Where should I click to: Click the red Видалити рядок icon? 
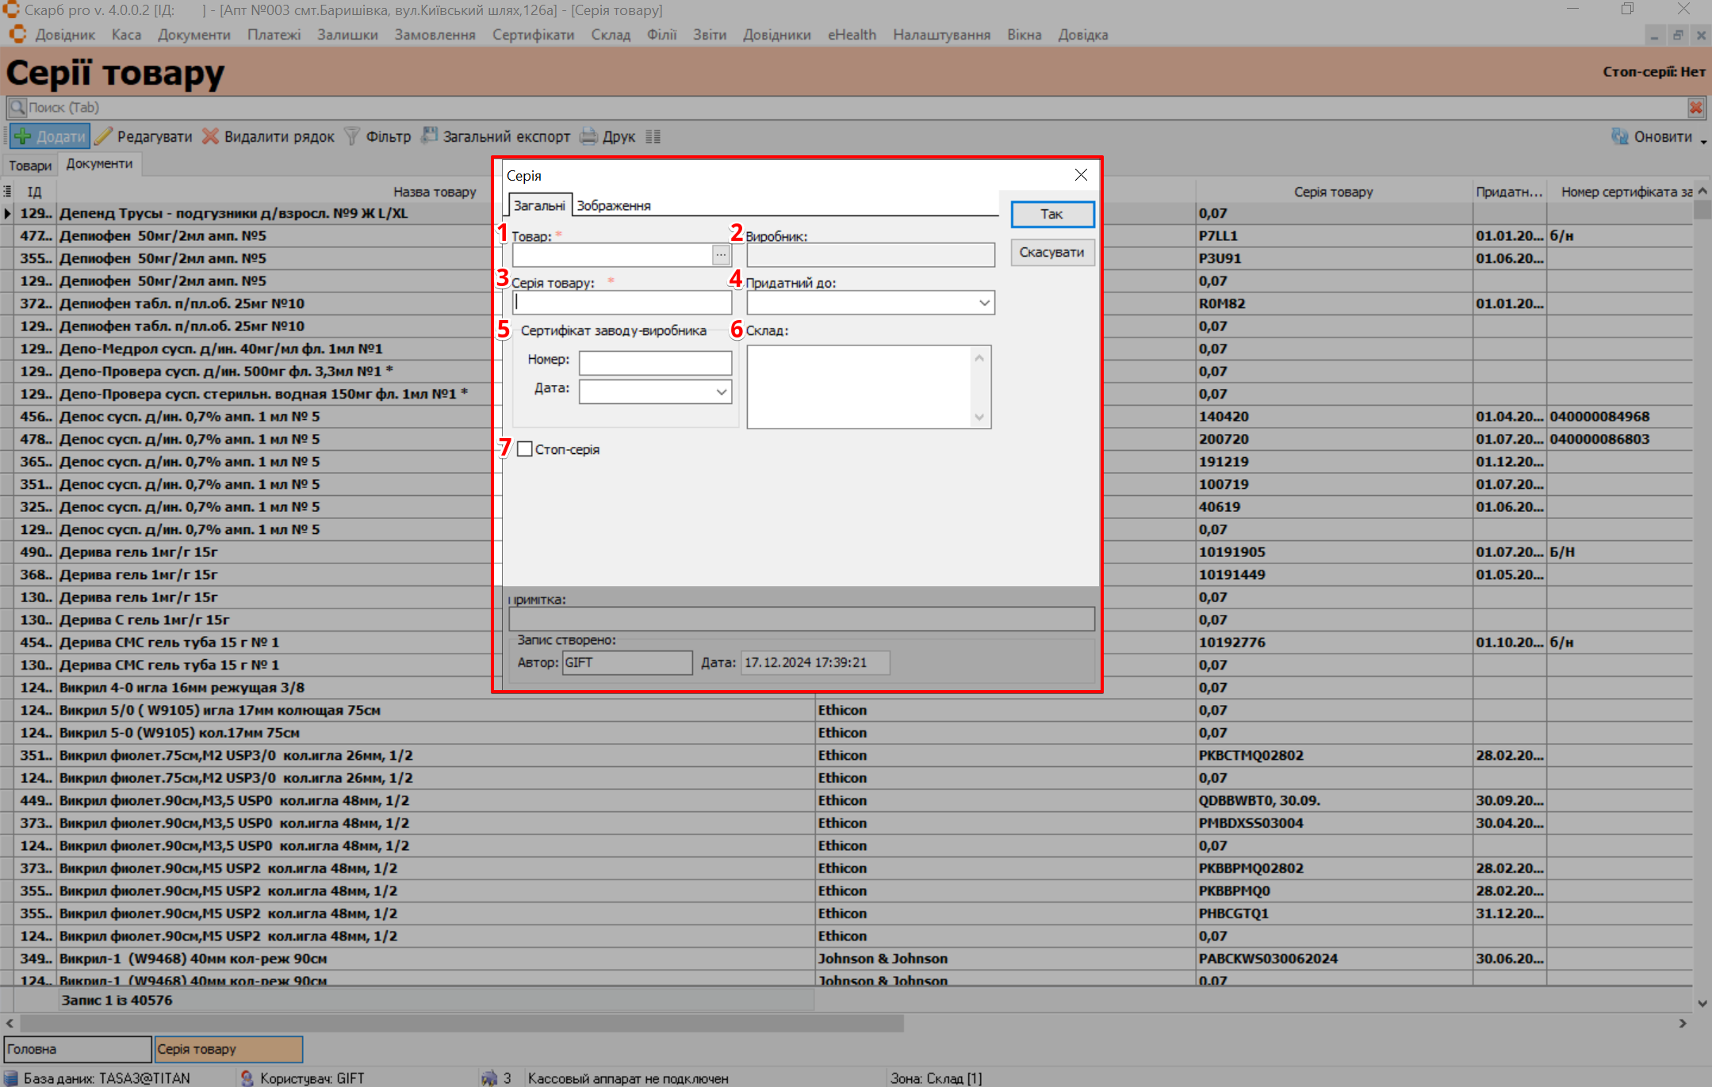210,136
